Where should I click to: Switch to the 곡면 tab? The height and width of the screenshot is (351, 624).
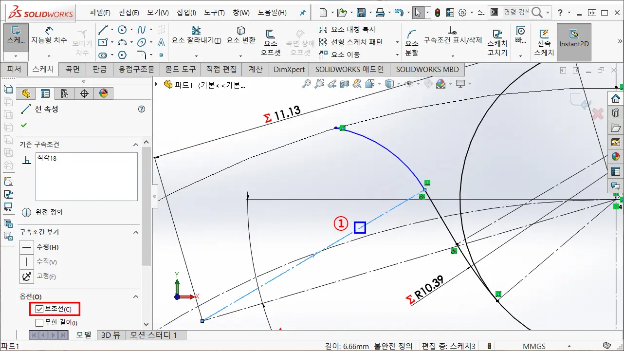coord(73,69)
